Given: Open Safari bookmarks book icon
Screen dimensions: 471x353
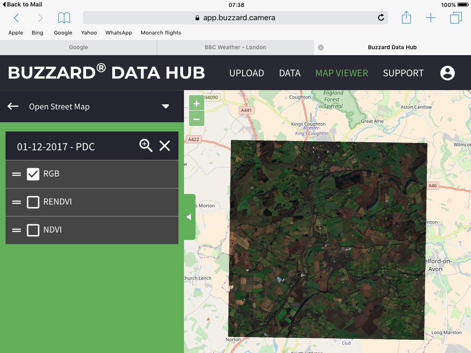Looking at the screenshot, I should click(x=64, y=18).
